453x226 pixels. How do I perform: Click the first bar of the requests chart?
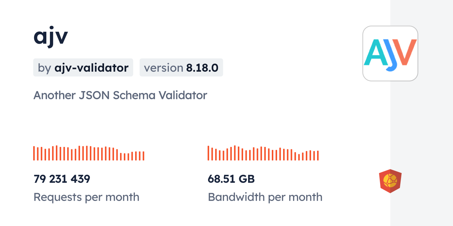pos(34,153)
